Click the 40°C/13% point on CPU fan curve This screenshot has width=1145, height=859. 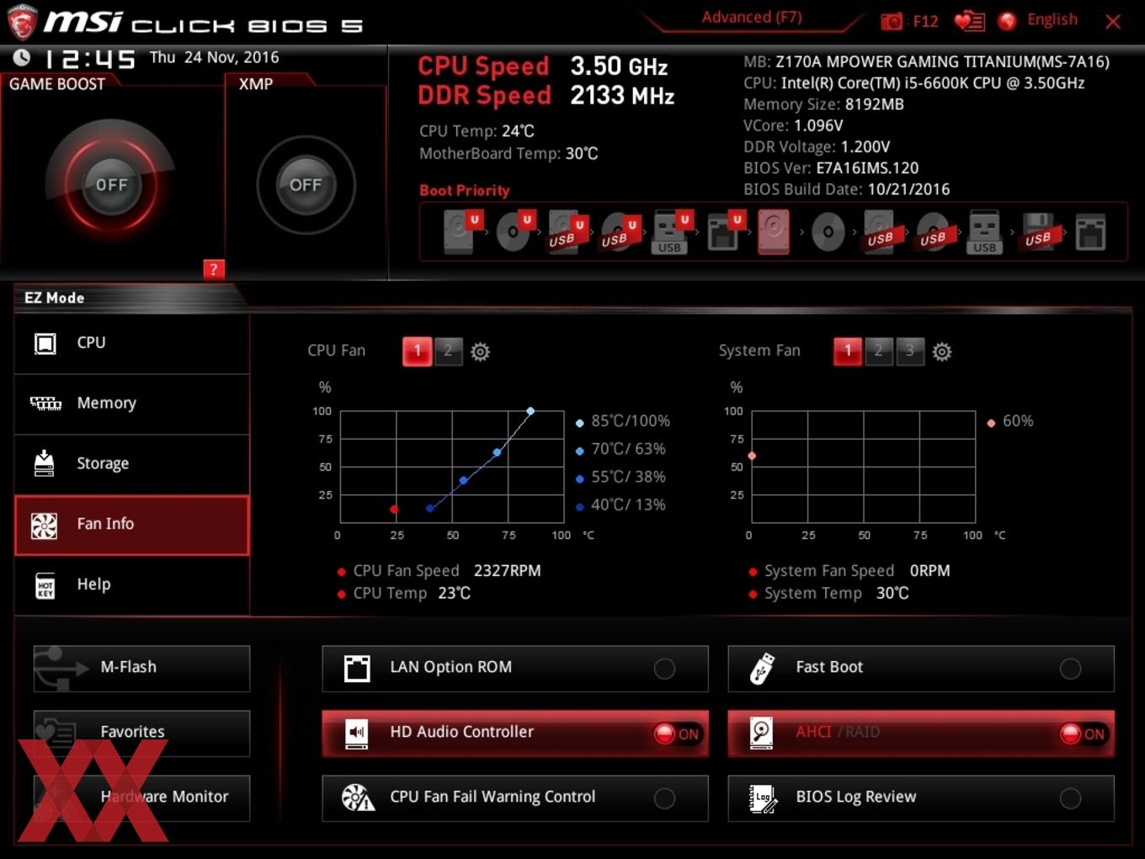[x=430, y=508]
